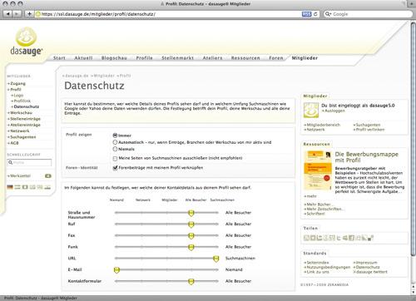Select the Swiss flag

tap(25, 187)
